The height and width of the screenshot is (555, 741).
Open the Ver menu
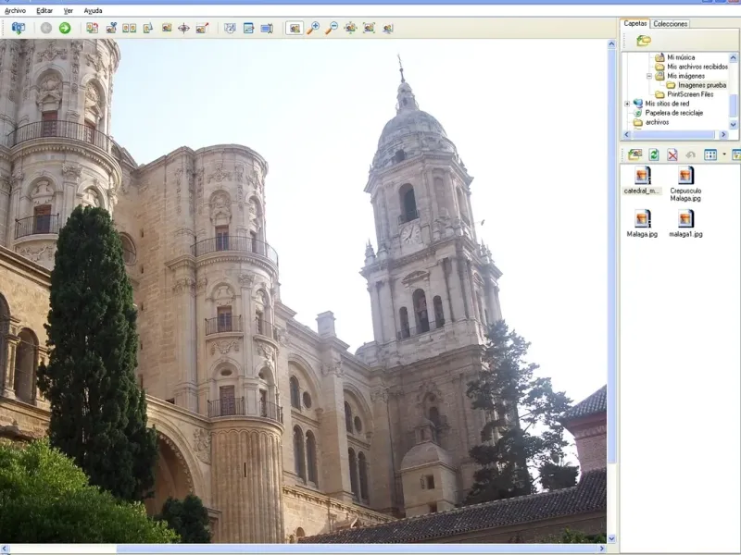pos(68,10)
